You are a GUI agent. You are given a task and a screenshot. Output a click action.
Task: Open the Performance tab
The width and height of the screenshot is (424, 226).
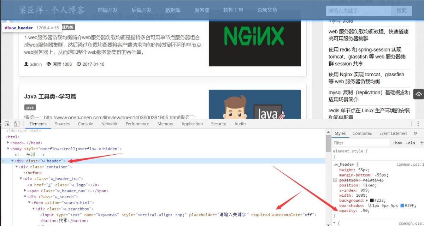(x=137, y=124)
